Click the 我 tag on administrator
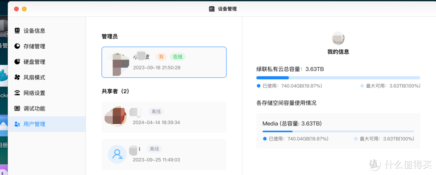This screenshot has width=436, height=175. click(x=161, y=57)
